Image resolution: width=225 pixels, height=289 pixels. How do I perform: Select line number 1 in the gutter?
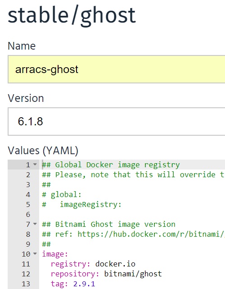click(x=28, y=165)
